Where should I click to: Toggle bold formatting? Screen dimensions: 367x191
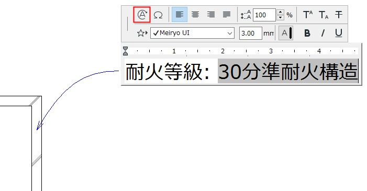(x=307, y=33)
